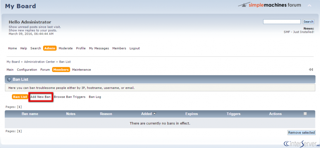The image size is (320, 148).
Task: Sort by Notes column header
Action: (71, 114)
